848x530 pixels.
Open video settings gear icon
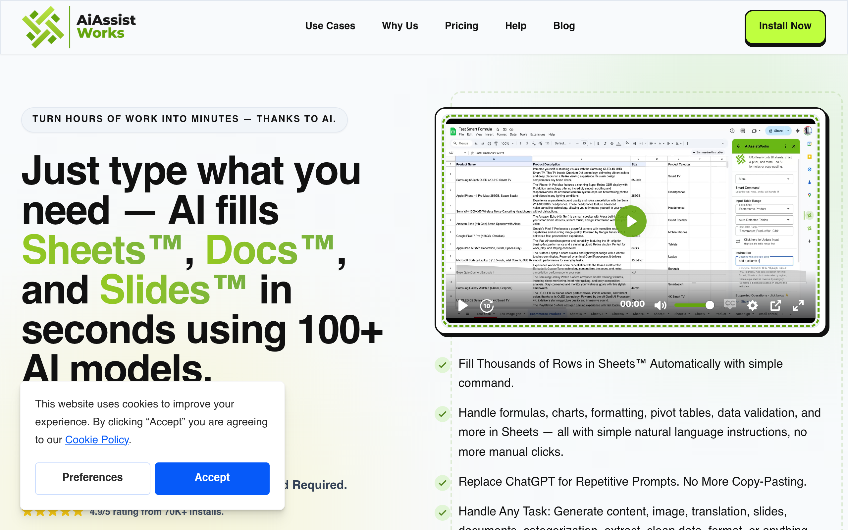tap(752, 305)
